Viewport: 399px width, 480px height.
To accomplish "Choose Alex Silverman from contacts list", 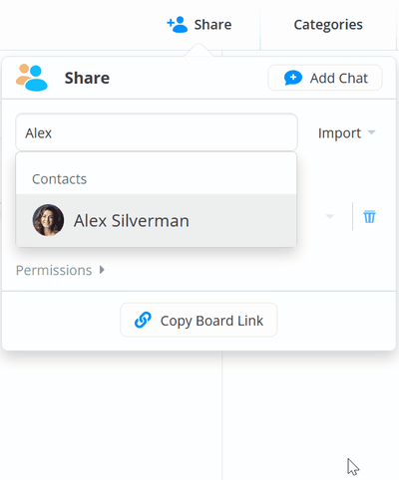I will (x=157, y=220).
